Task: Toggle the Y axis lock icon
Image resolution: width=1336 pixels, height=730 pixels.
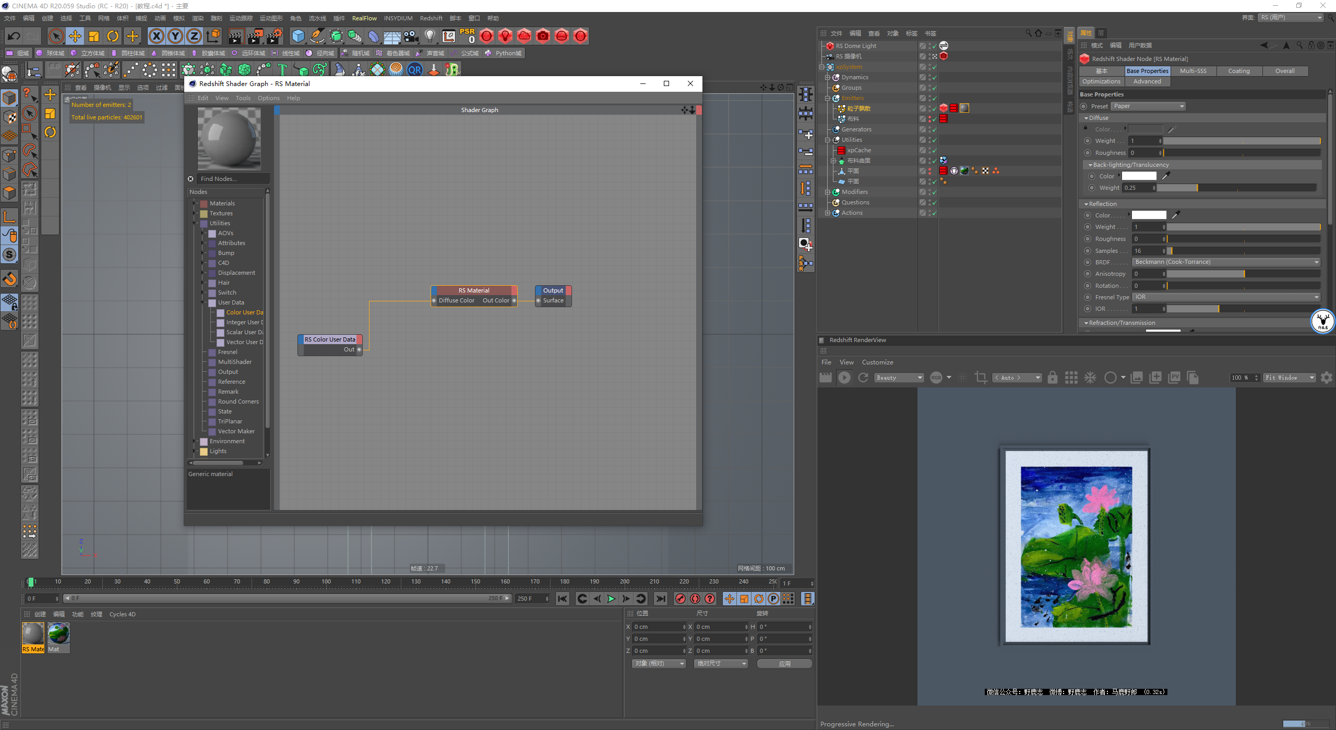Action: click(x=175, y=36)
